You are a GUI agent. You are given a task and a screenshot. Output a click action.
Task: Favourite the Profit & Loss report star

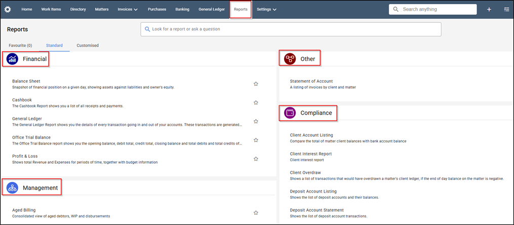pyautogui.click(x=256, y=159)
